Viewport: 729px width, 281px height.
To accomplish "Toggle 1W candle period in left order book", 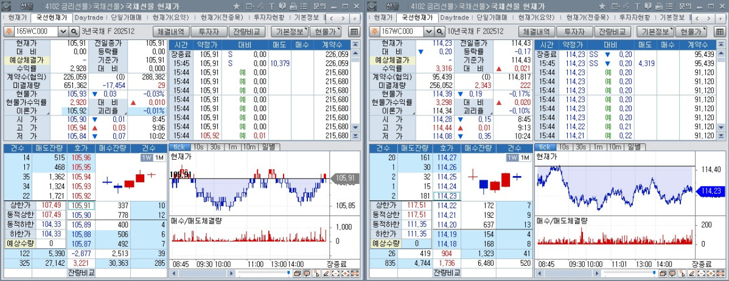I will tap(146, 158).
